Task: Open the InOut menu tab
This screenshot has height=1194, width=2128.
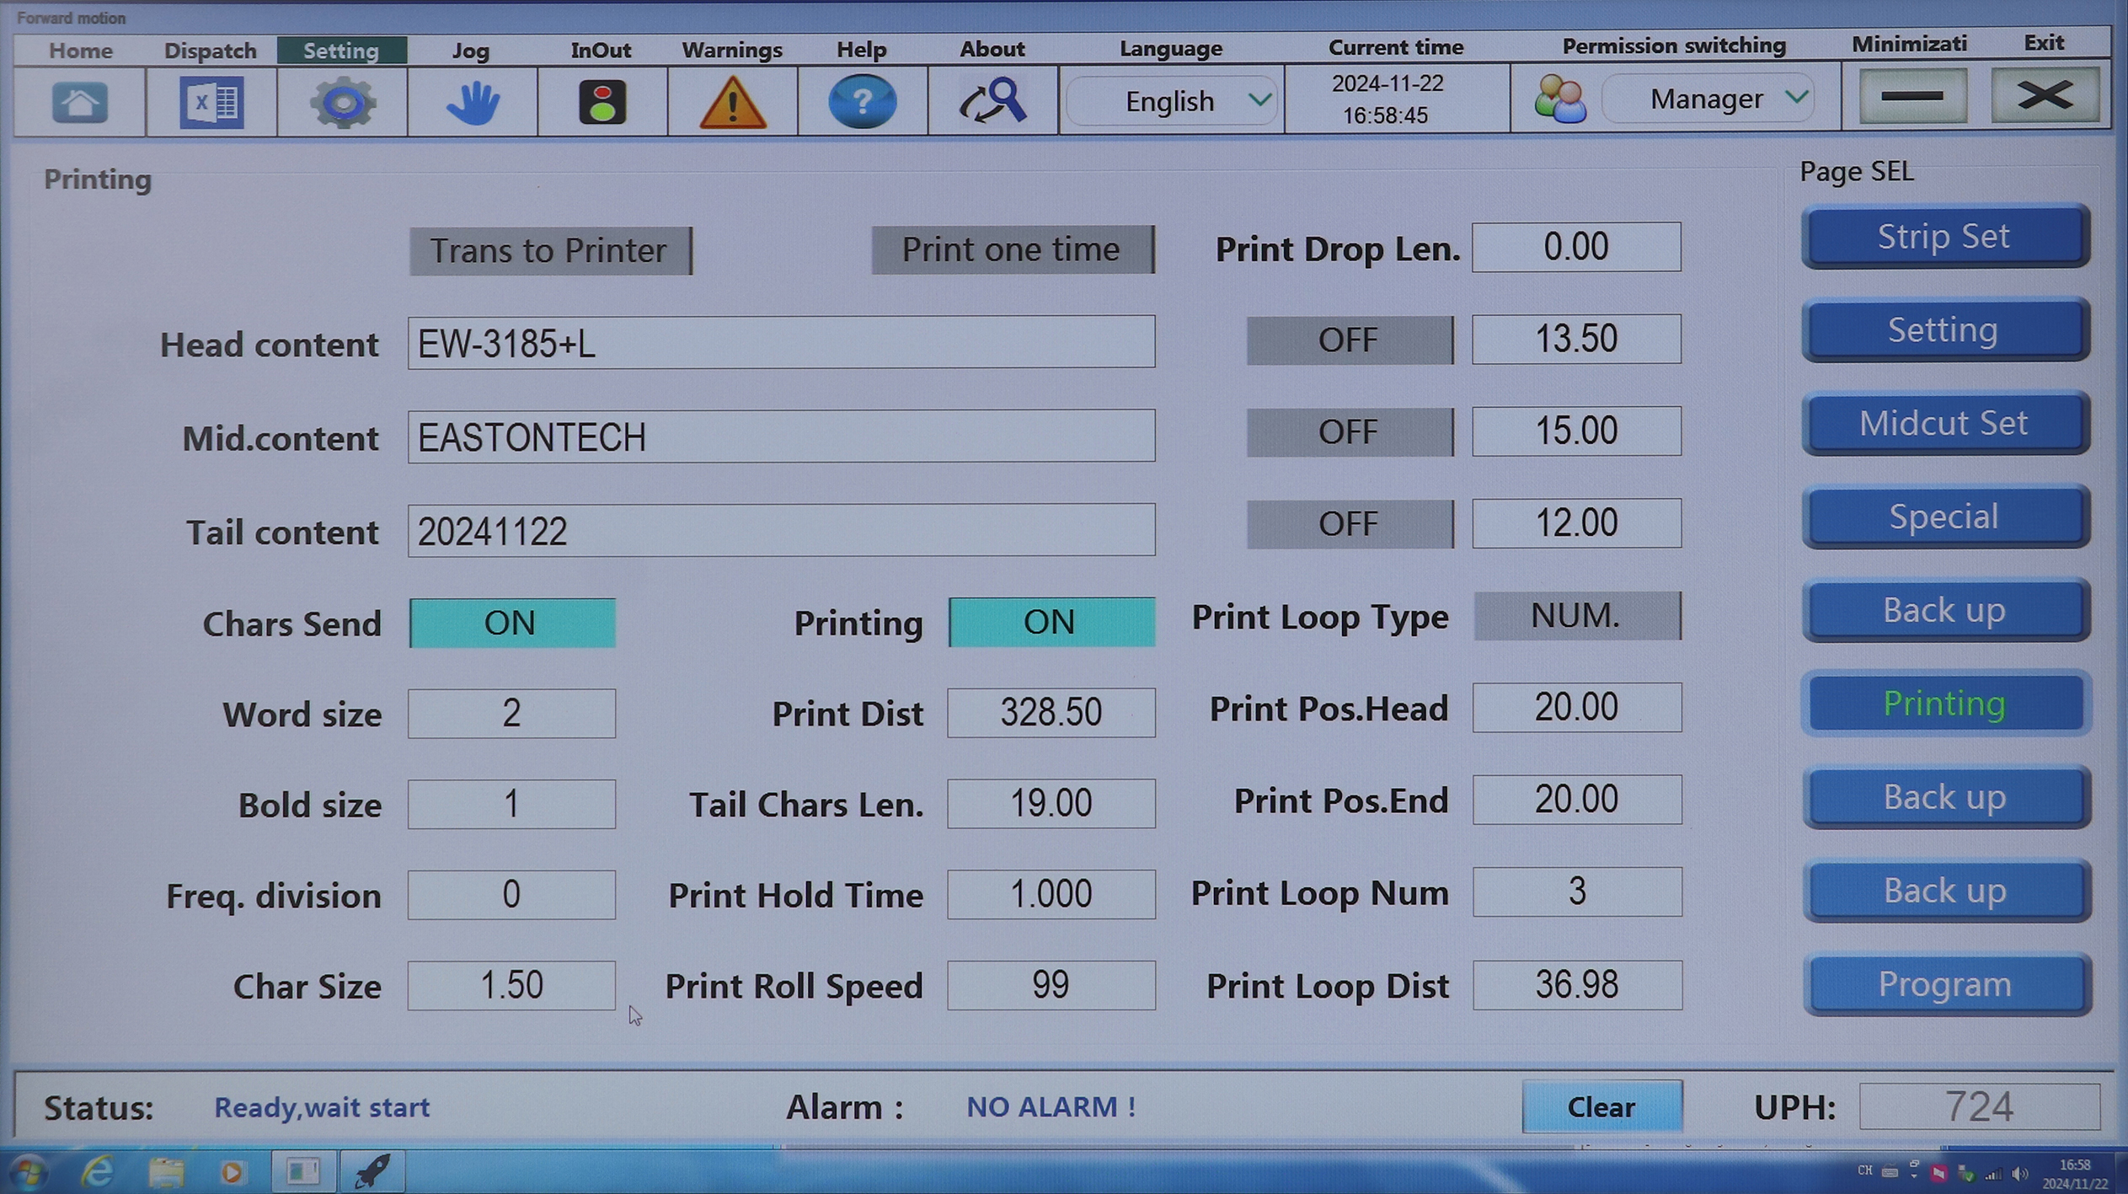Action: tap(601, 50)
